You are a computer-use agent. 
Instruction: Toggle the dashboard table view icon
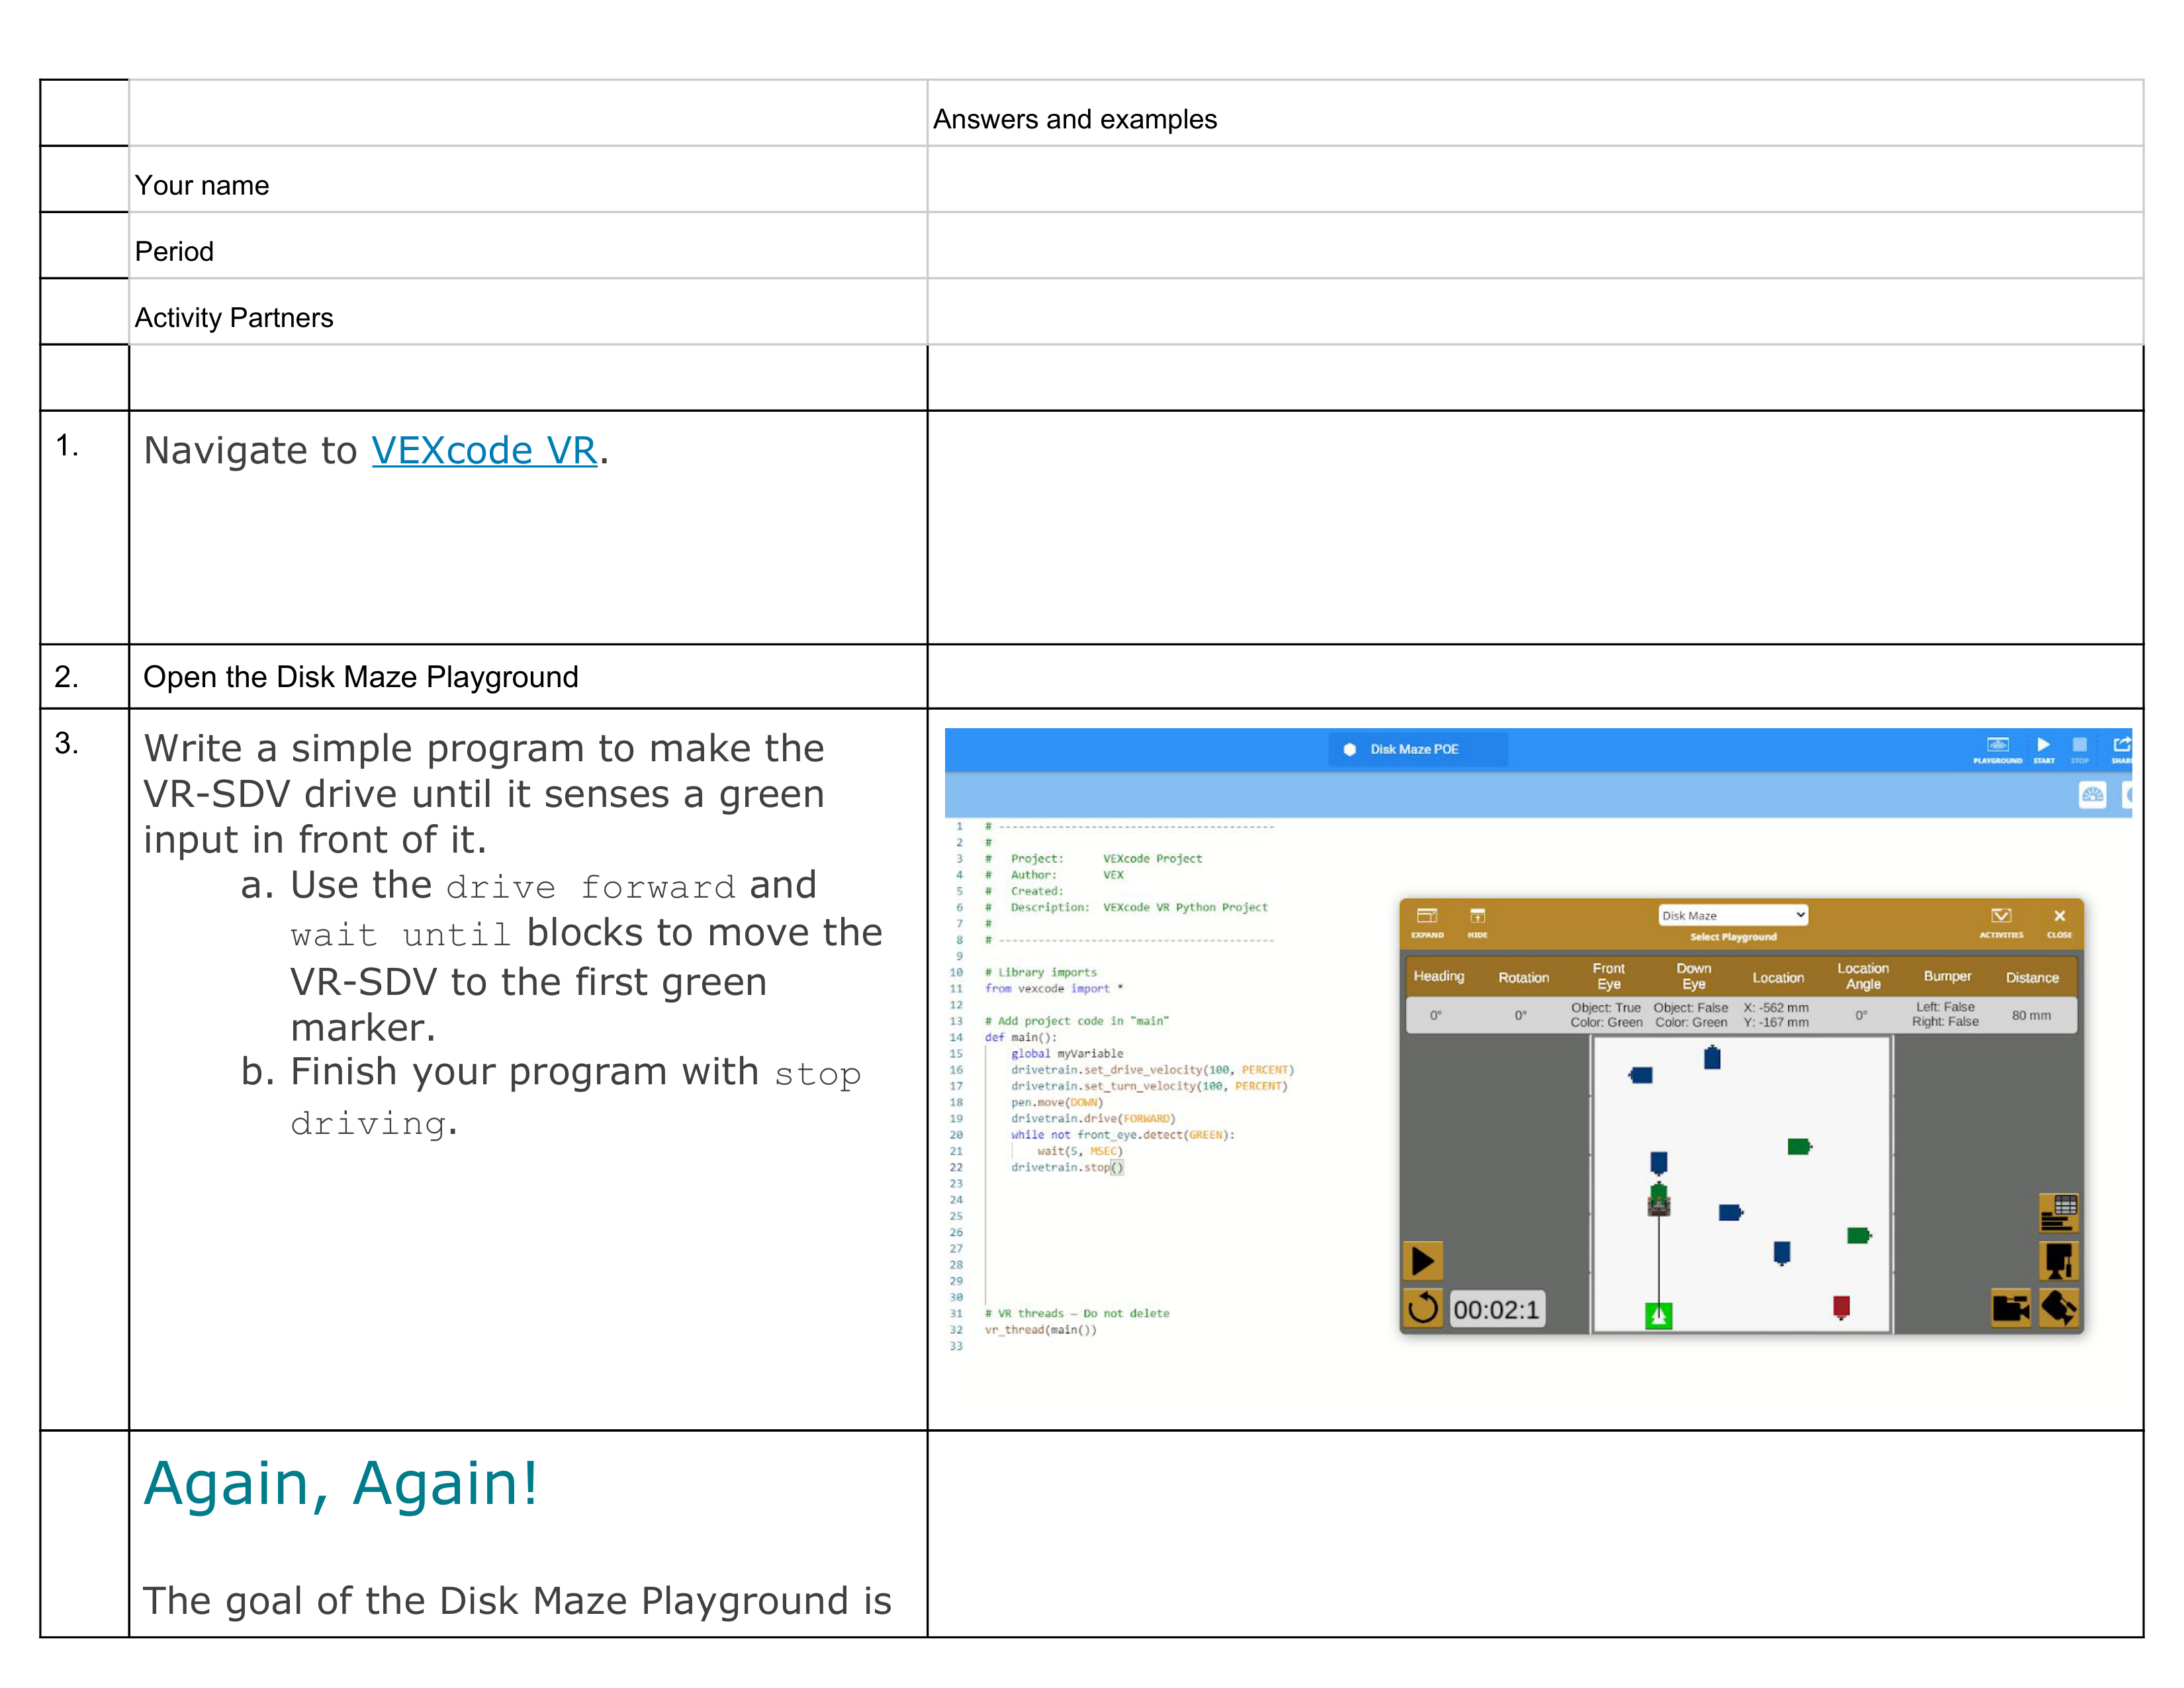tap(2058, 1212)
